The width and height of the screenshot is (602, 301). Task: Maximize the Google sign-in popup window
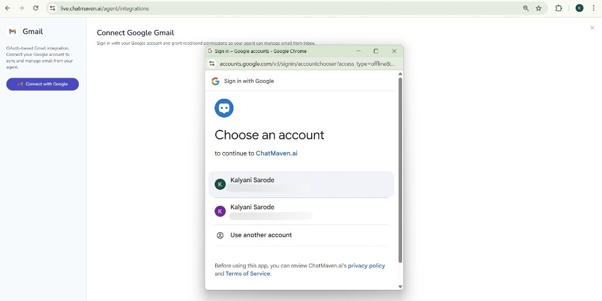pos(376,51)
